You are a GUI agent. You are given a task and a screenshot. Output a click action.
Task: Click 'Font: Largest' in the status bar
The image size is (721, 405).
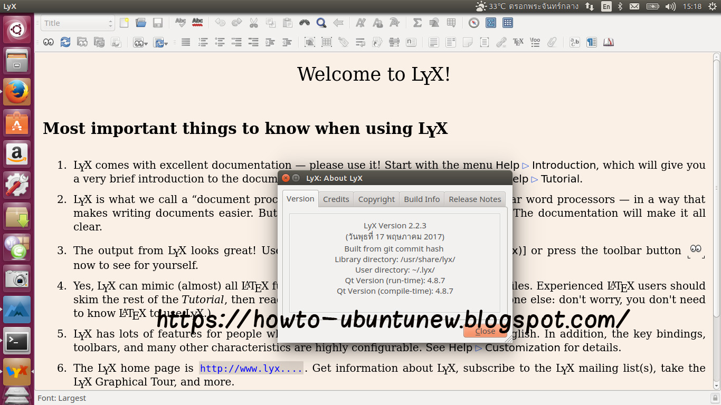point(62,398)
